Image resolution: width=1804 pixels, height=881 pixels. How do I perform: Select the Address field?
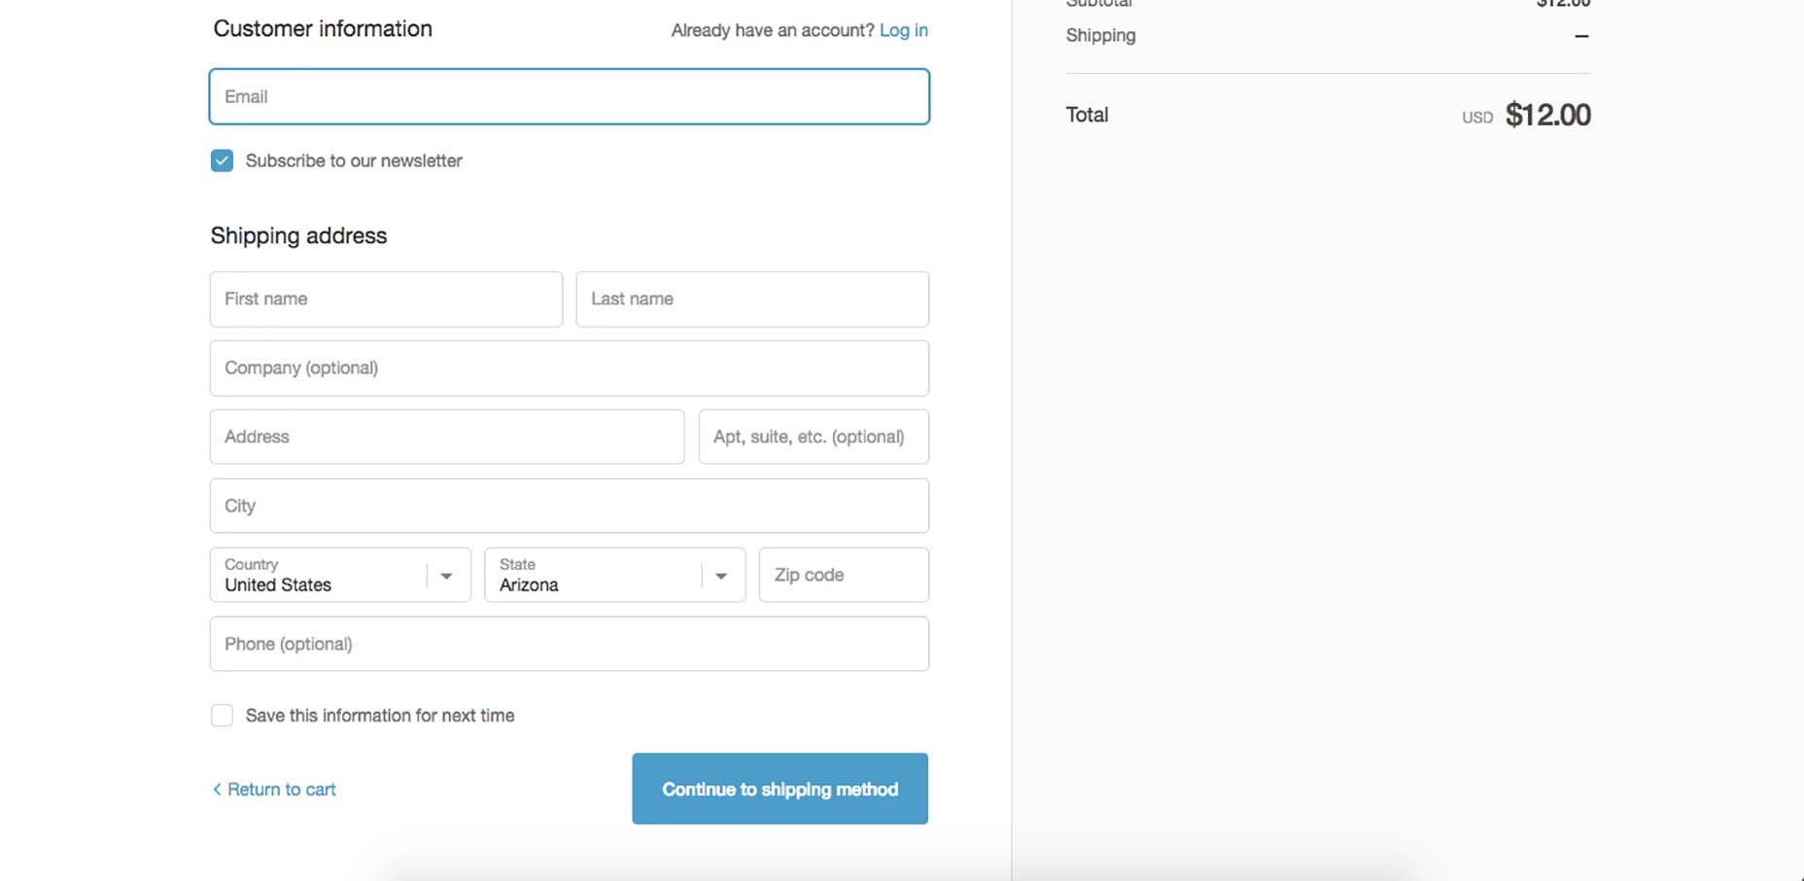447,437
